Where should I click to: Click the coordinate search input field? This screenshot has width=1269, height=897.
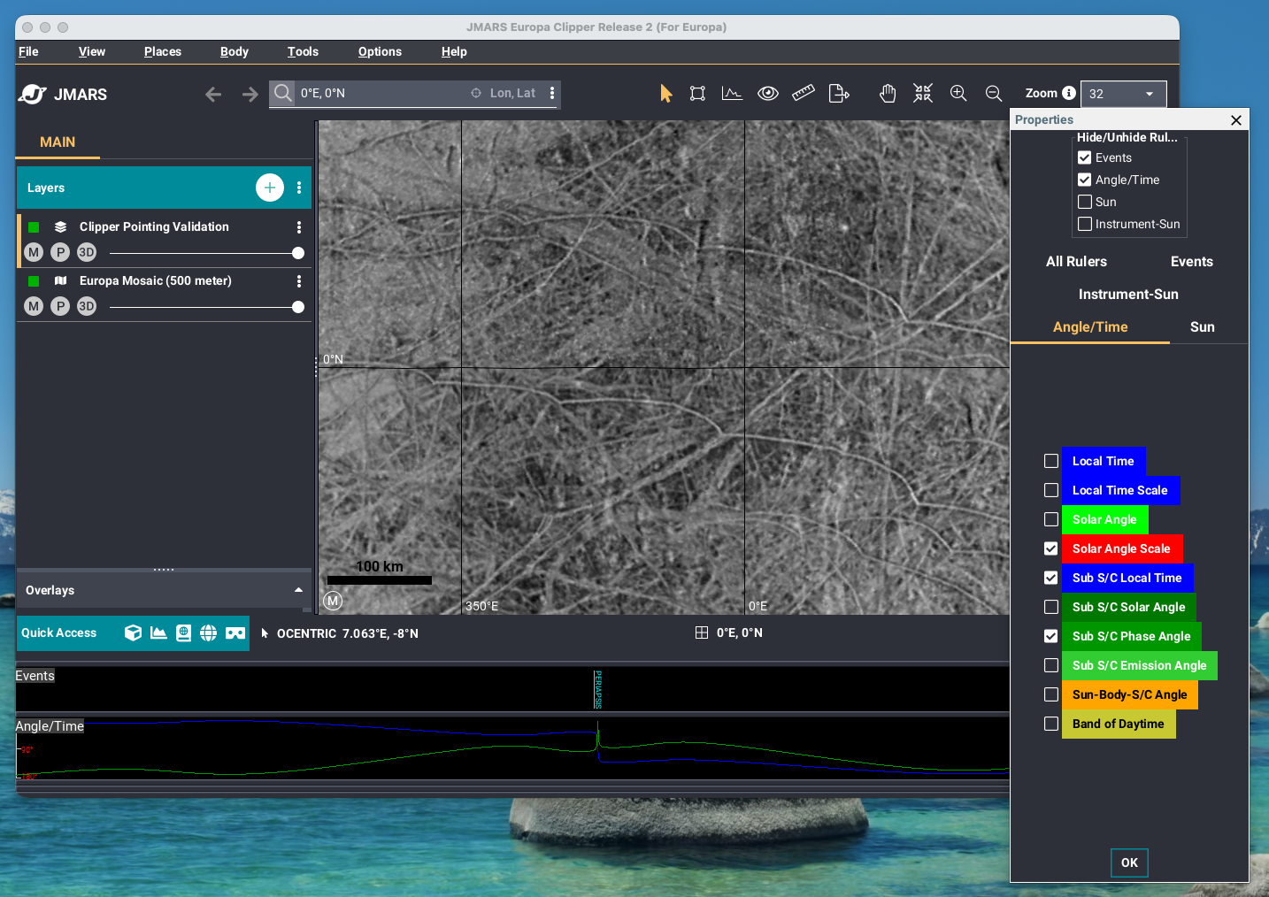382,93
